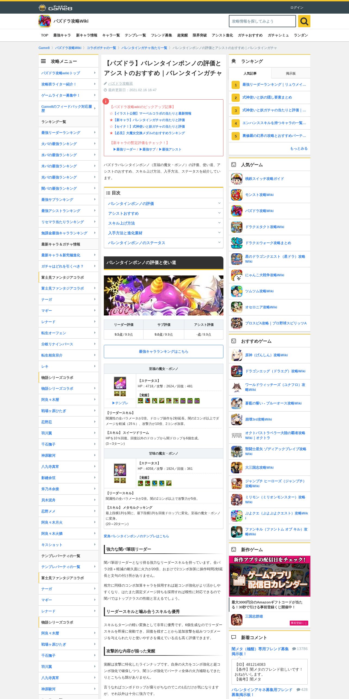Open 桃鉄スイッチ攻略ガイド game icon
349x699 pixels.
point(236,179)
